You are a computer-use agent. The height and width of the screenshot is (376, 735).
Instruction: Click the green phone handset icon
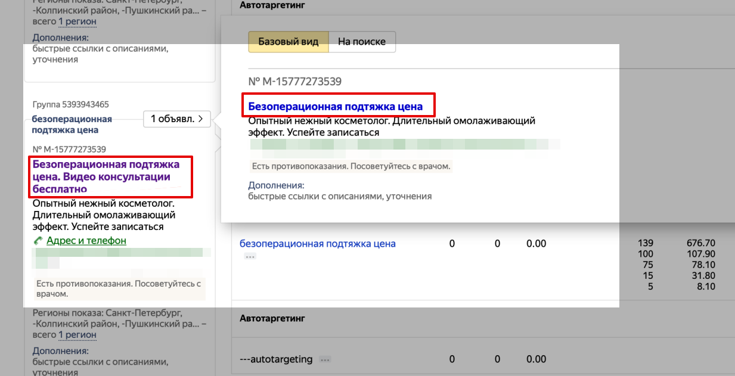coord(38,241)
